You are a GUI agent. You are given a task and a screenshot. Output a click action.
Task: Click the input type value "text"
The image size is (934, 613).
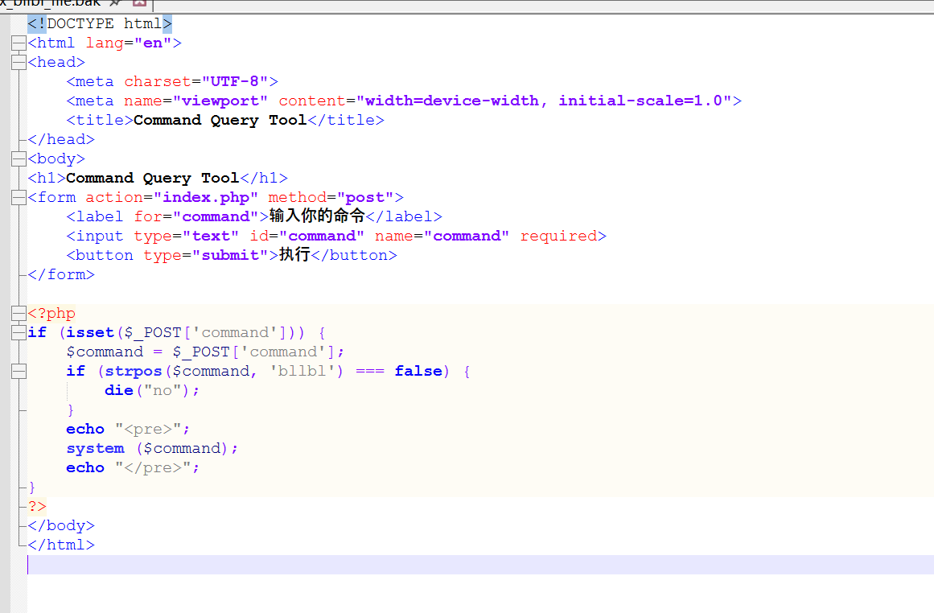point(211,236)
